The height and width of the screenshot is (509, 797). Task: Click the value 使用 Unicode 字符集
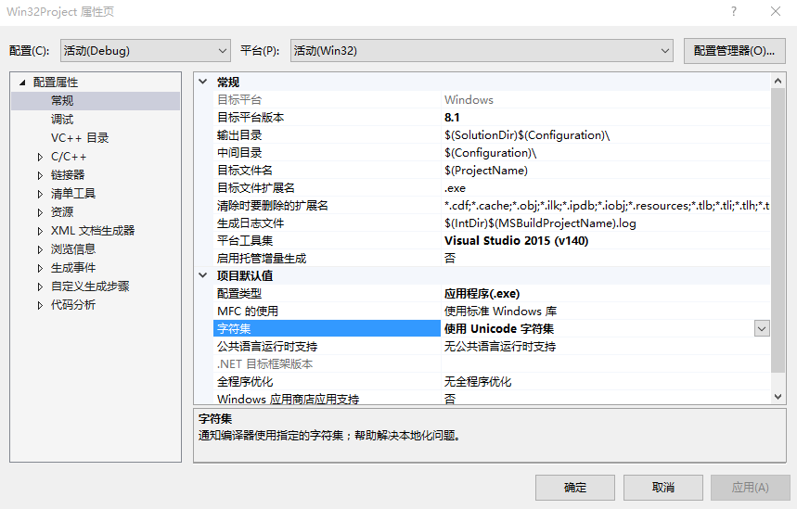click(498, 328)
